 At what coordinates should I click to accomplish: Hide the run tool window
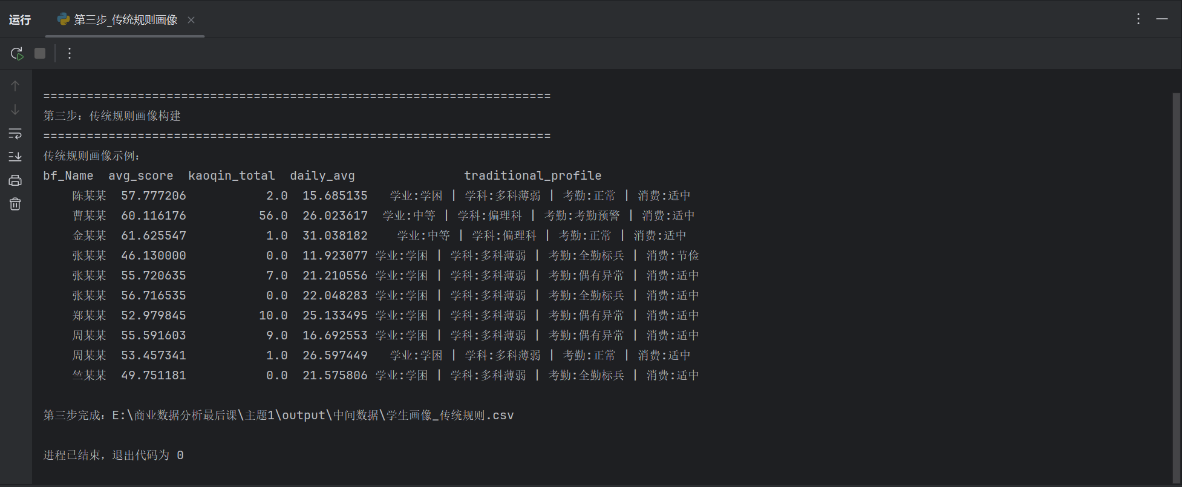coord(1162,19)
